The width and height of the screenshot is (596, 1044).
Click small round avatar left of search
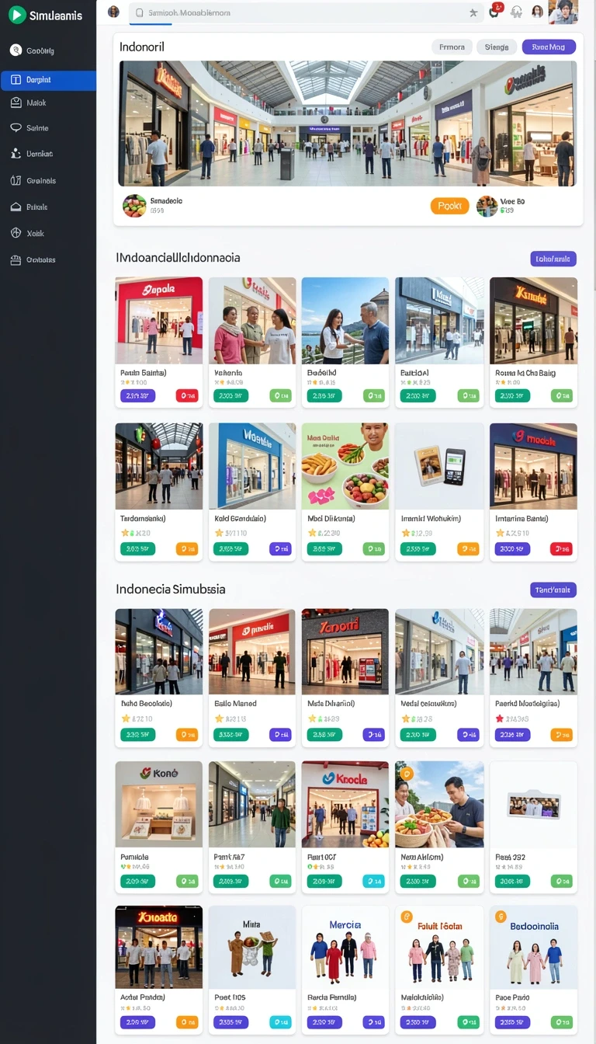tap(113, 12)
